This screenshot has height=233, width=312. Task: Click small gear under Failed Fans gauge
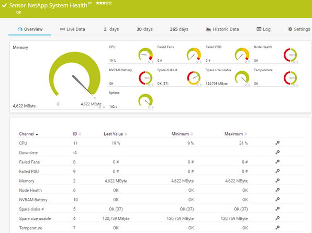pos(197,62)
